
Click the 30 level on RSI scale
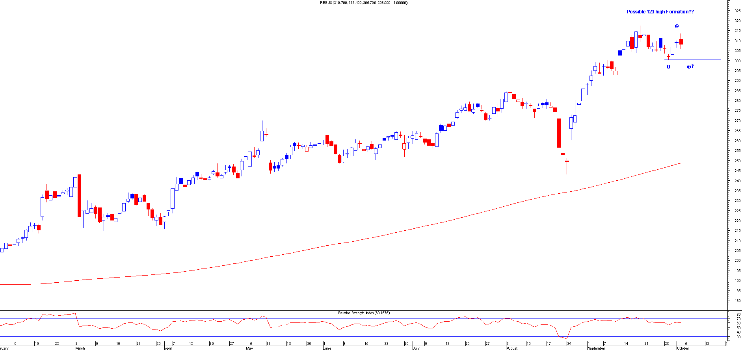click(738, 337)
